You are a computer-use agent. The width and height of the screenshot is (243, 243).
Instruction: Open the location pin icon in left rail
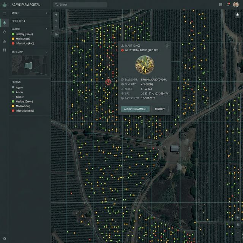pos(4,32)
